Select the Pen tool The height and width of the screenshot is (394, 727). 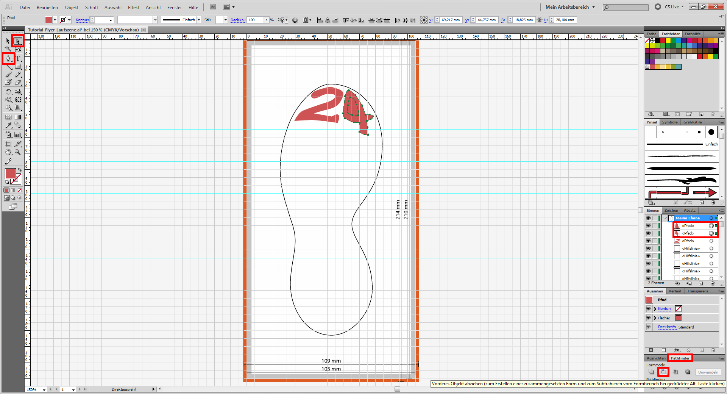(x=8, y=58)
